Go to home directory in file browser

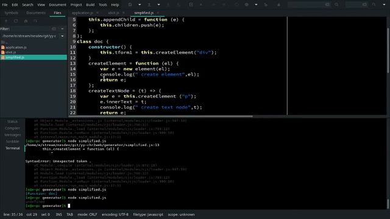(26, 21)
